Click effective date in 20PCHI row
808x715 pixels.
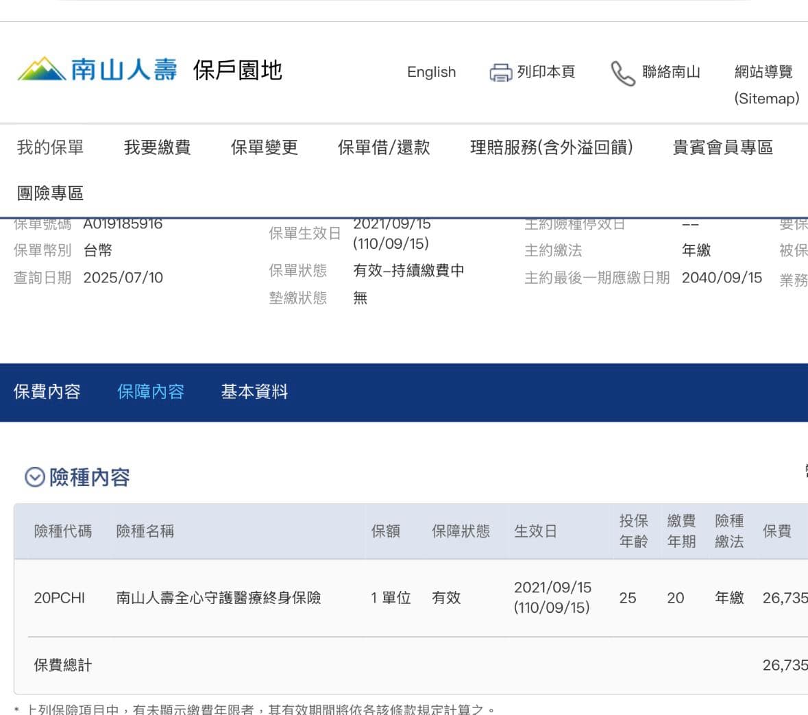point(552,598)
